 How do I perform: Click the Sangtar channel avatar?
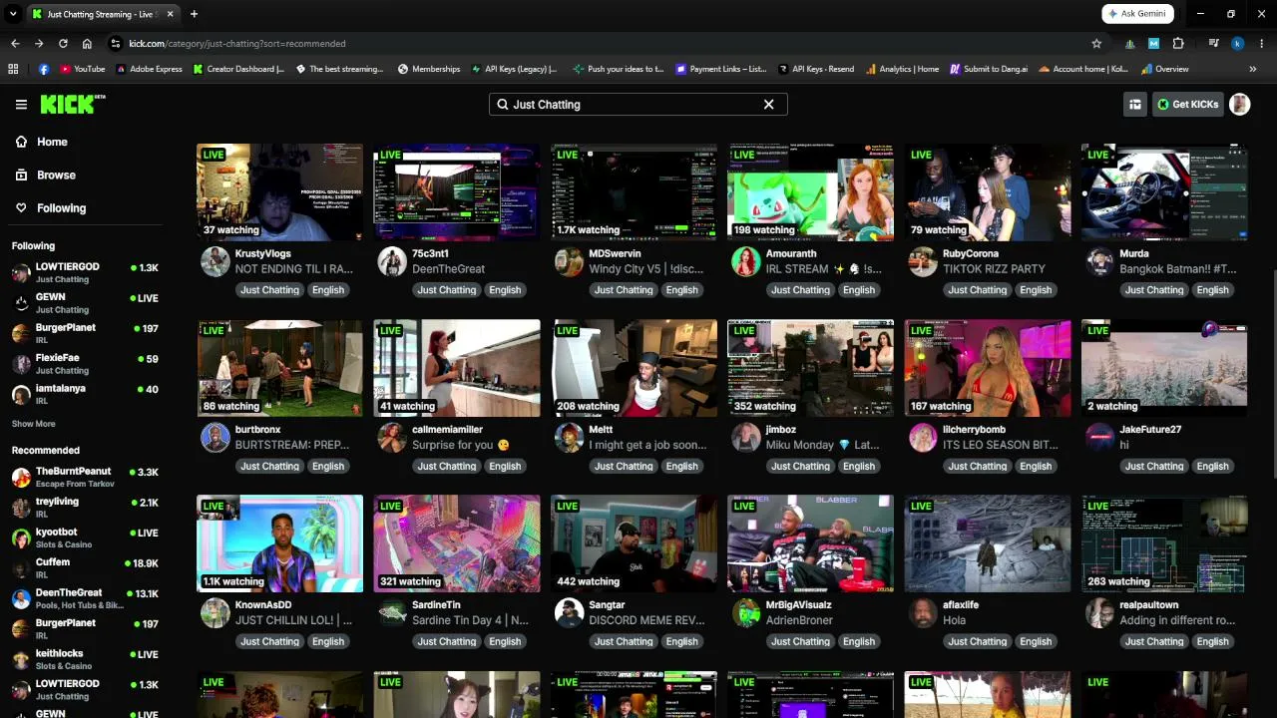tap(569, 612)
